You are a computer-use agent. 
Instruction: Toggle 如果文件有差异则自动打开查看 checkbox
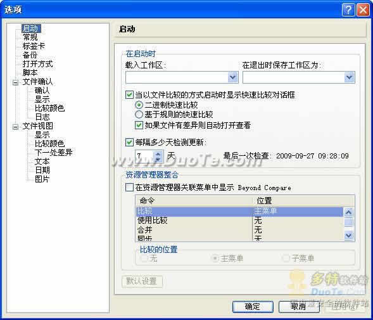tap(139, 125)
